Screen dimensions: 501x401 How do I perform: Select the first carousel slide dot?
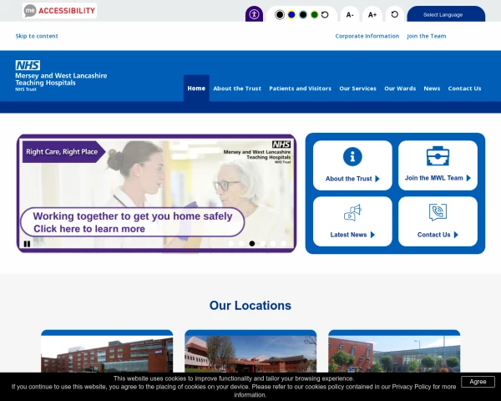point(231,244)
